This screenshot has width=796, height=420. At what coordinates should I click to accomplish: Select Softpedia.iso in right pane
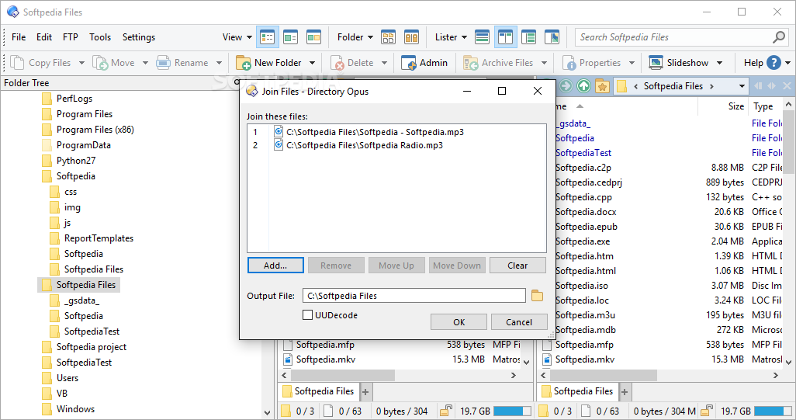(x=582, y=286)
